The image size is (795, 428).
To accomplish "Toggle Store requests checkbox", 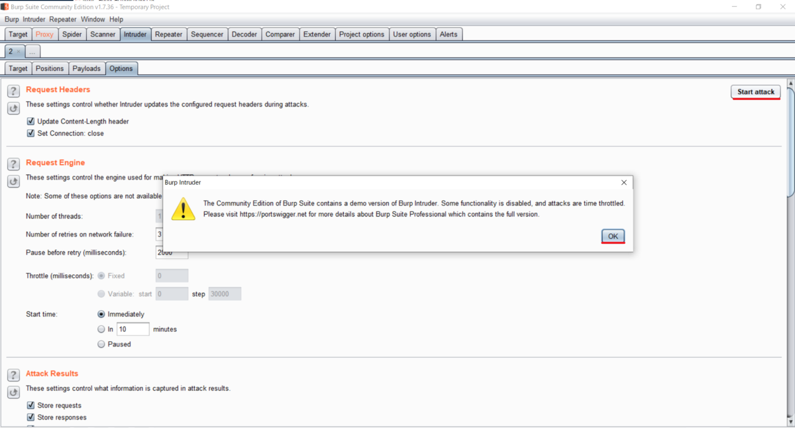I will point(30,405).
